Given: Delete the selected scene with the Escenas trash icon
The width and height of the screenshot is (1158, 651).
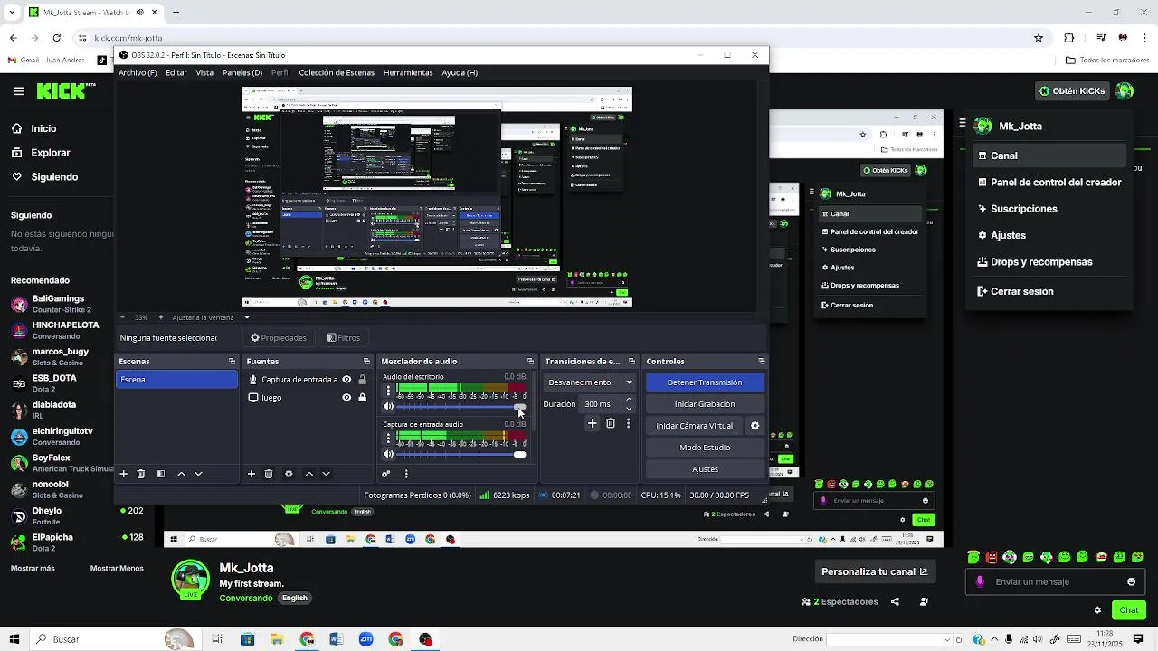Looking at the screenshot, I should tap(141, 474).
